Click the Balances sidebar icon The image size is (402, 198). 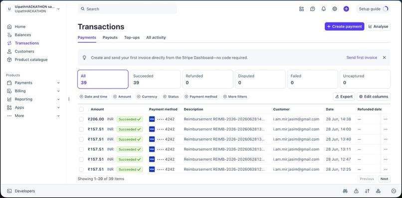coord(9,35)
